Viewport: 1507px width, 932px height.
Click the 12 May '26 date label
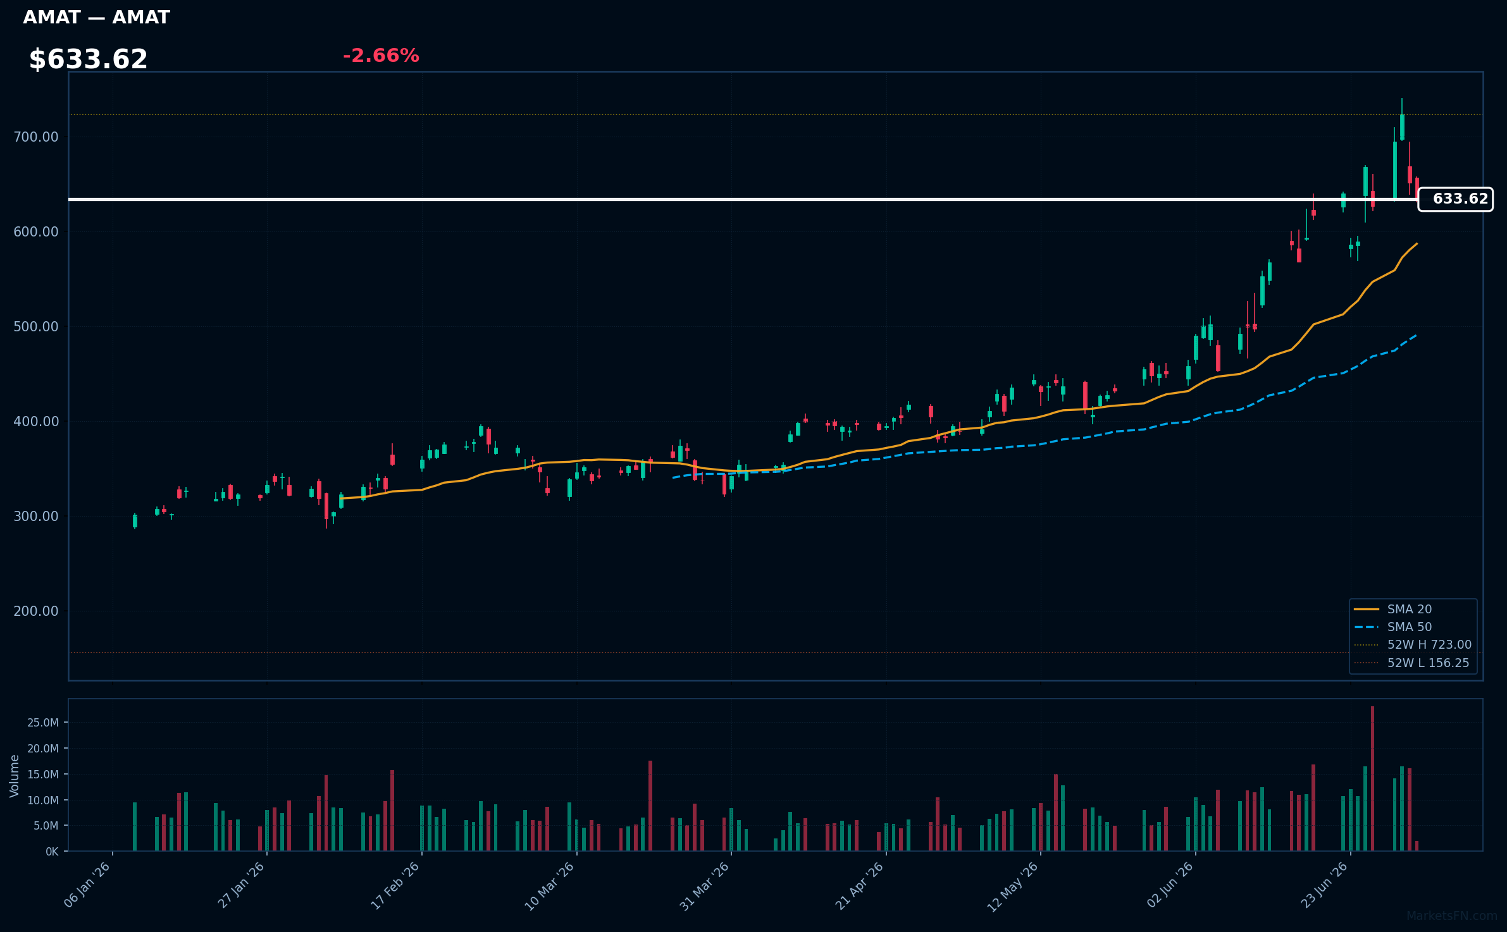pyautogui.click(x=1014, y=886)
